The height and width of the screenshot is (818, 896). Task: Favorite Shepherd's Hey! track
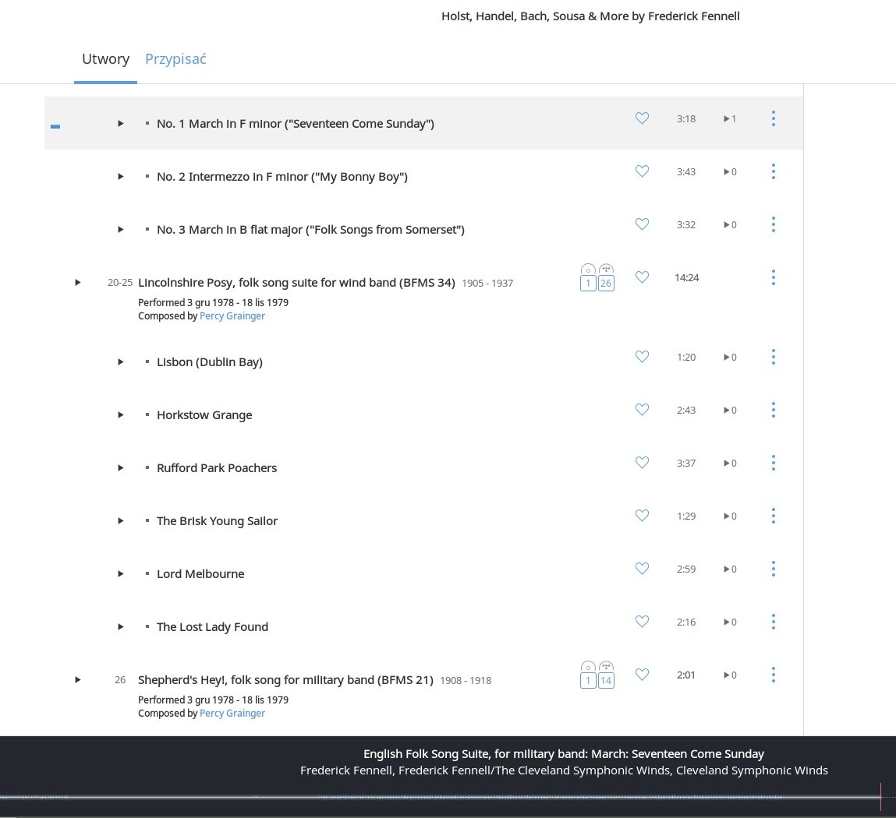tap(643, 675)
